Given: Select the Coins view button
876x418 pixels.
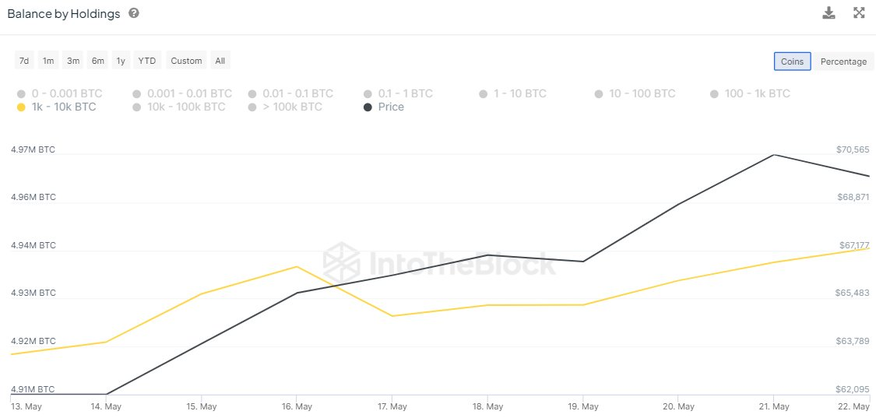Looking at the screenshot, I should point(792,61).
